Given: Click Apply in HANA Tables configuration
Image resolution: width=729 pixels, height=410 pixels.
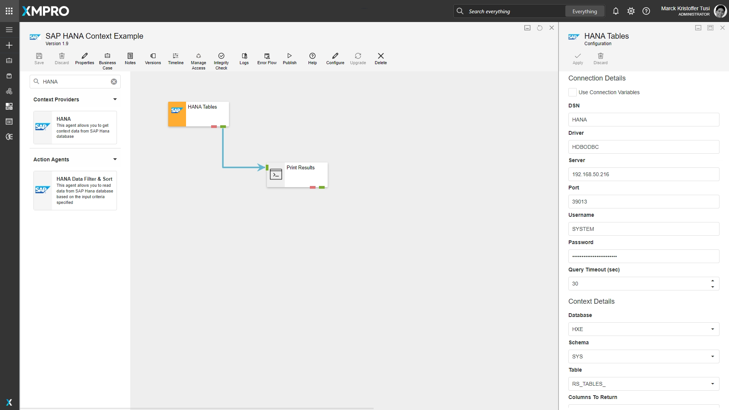Looking at the screenshot, I should (578, 58).
